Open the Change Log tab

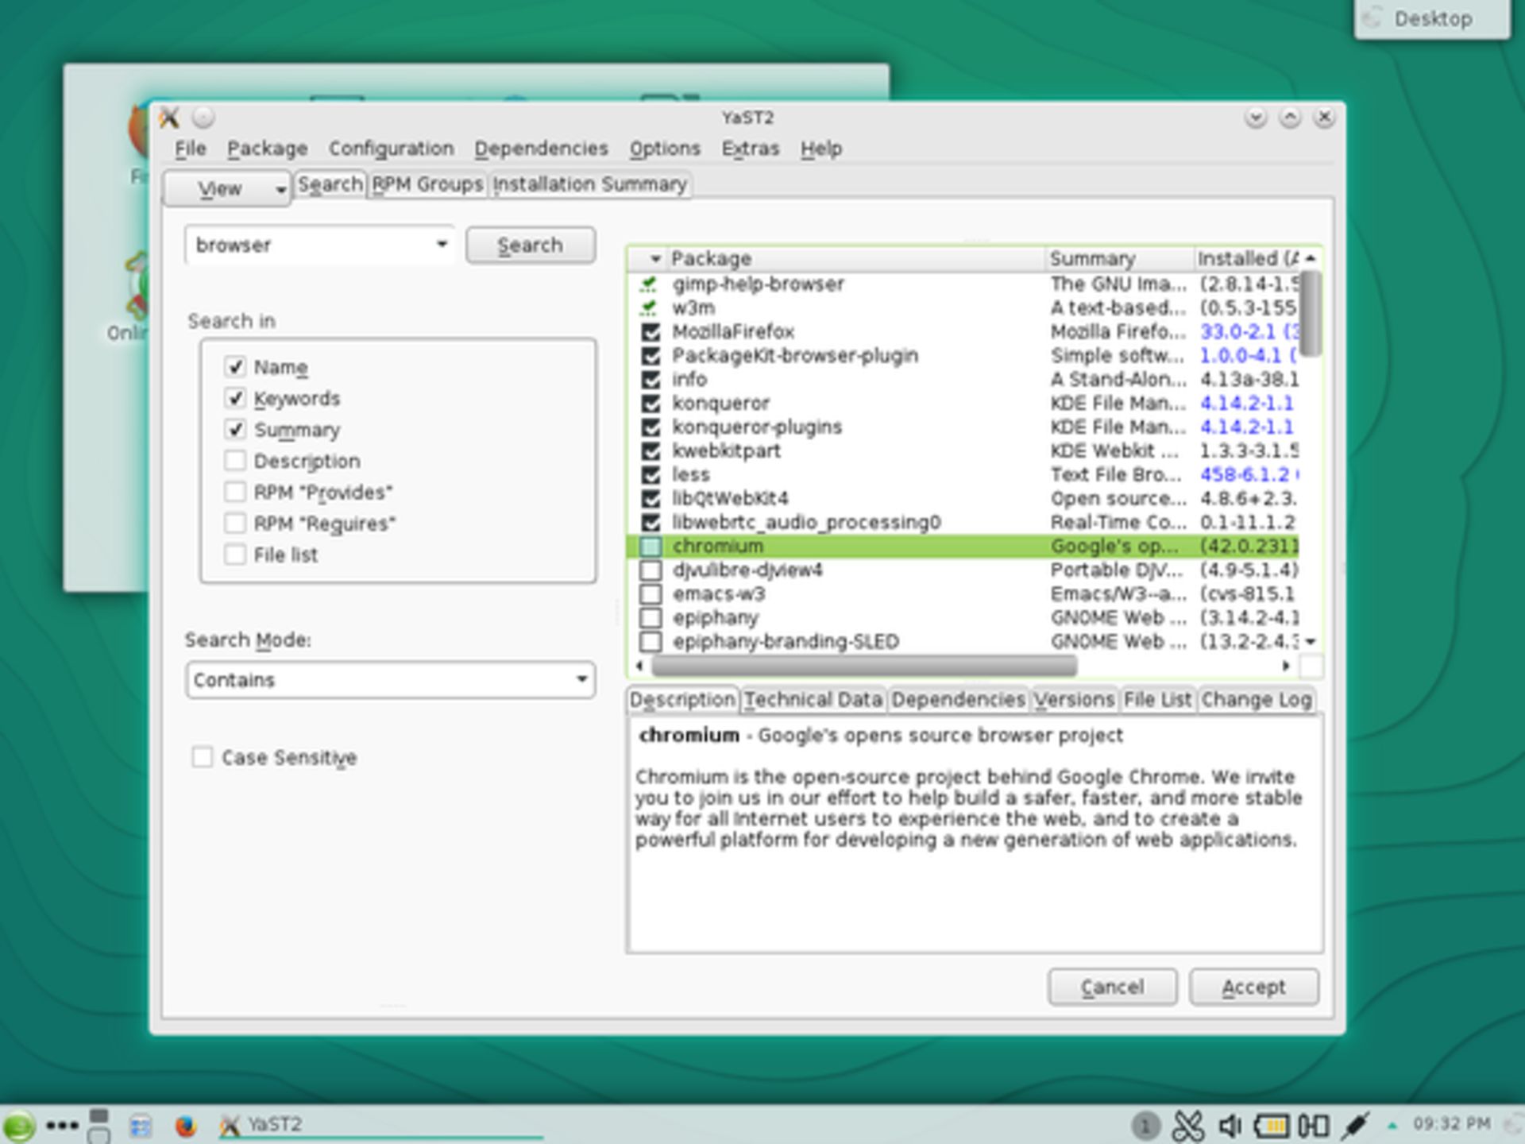pyautogui.click(x=1256, y=700)
